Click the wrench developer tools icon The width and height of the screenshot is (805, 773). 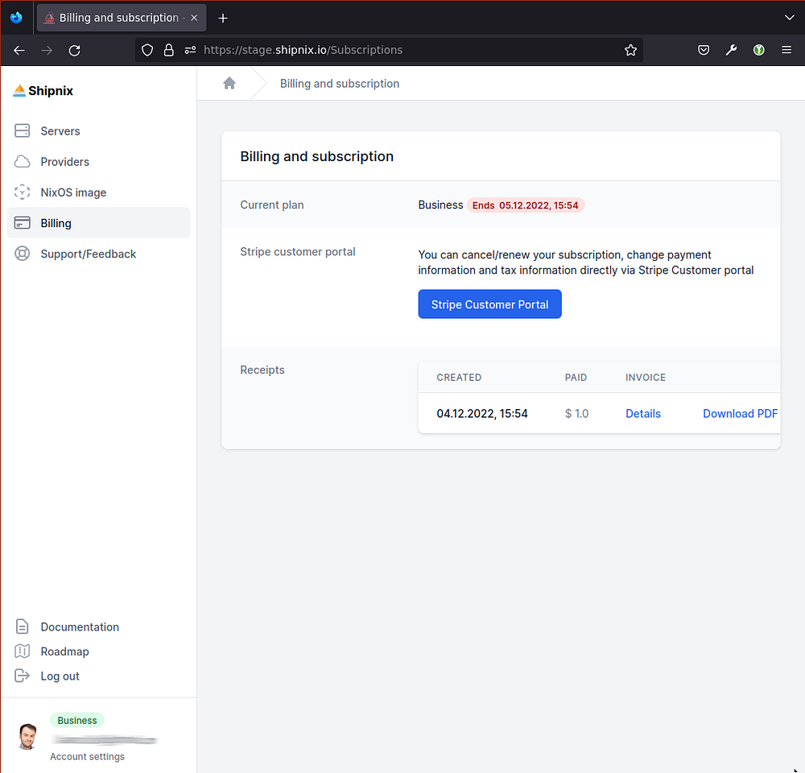pos(731,51)
